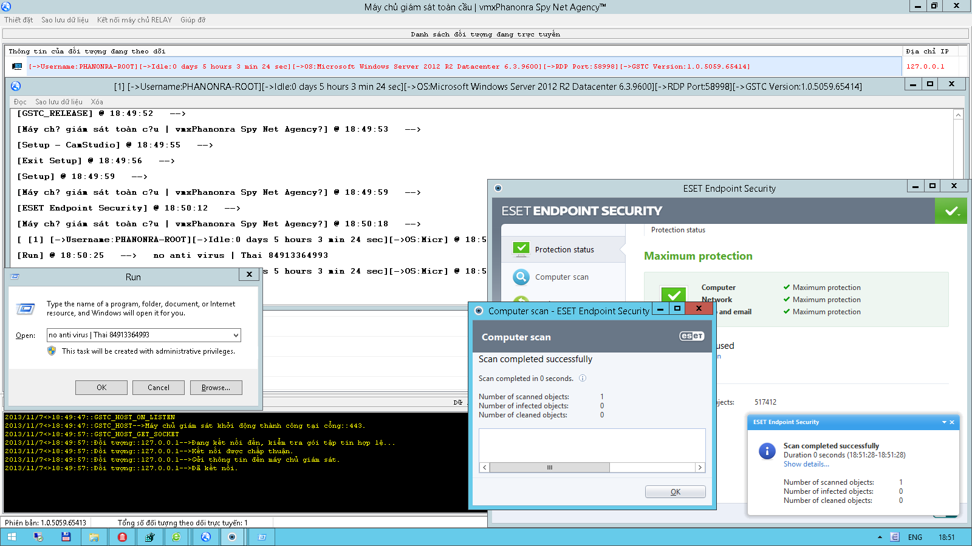The image size is (972, 546).
Task: Click the monitor icon beside PHANONRA-ROOT row
Action: point(17,67)
